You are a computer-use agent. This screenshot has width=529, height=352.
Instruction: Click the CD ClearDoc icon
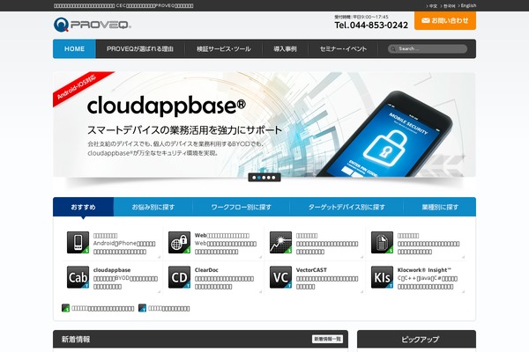point(179,277)
